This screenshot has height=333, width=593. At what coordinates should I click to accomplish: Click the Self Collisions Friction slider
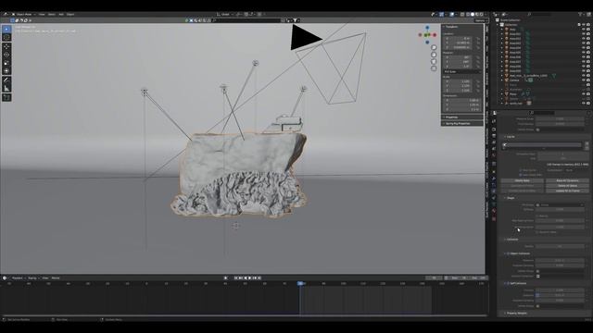tap(560, 290)
